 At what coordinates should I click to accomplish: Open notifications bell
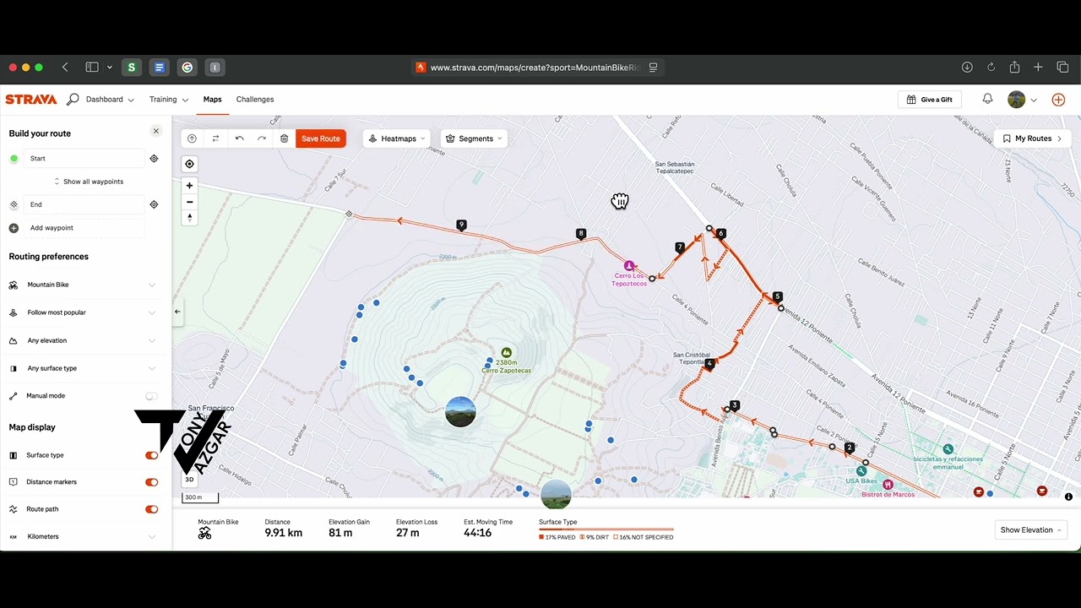click(987, 99)
